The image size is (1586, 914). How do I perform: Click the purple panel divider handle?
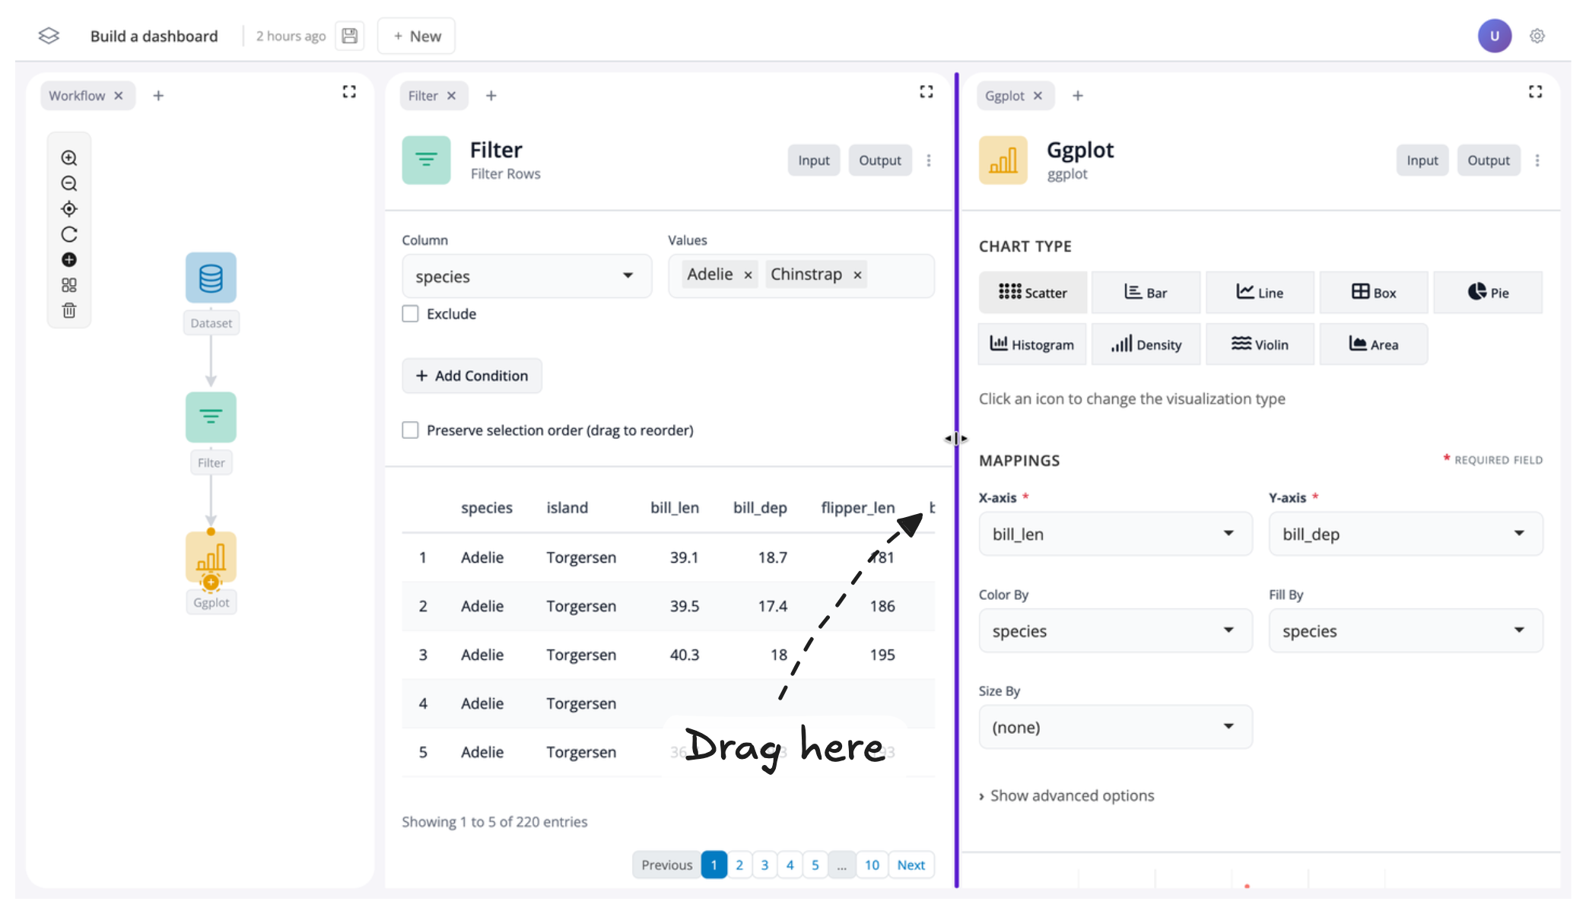click(x=956, y=439)
